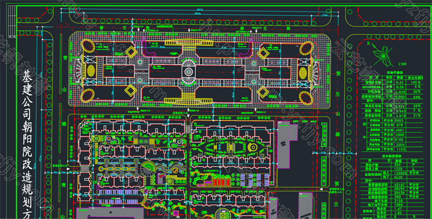
Task: Select the 1239 population value cell
Action: tap(398, 169)
